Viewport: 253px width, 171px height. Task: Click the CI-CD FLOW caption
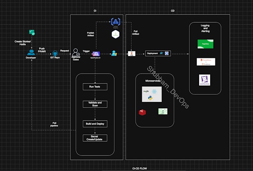(x=140, y=168)
